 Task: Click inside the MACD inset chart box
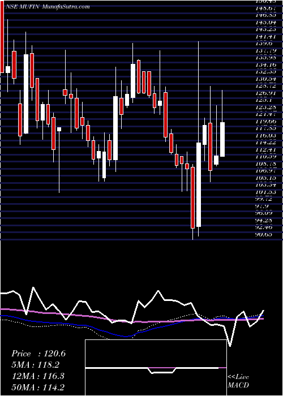click(156, 368)
